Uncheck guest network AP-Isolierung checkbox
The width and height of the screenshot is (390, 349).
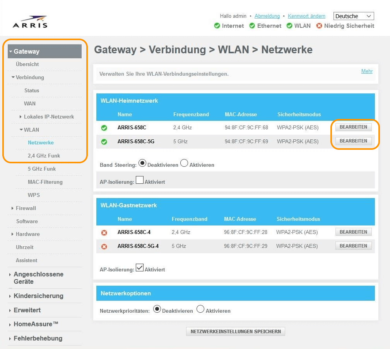click(139, 268)
